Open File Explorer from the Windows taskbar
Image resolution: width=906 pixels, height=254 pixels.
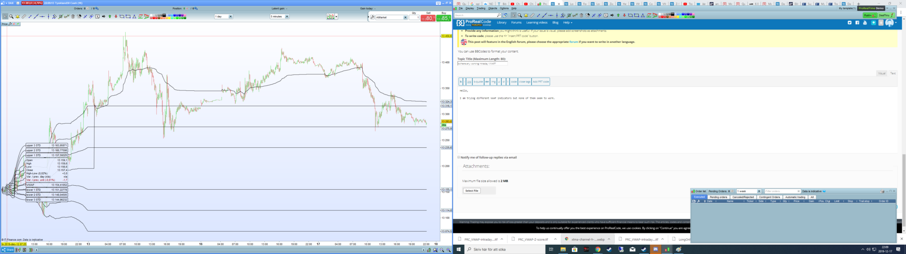[x=563, y=250]
